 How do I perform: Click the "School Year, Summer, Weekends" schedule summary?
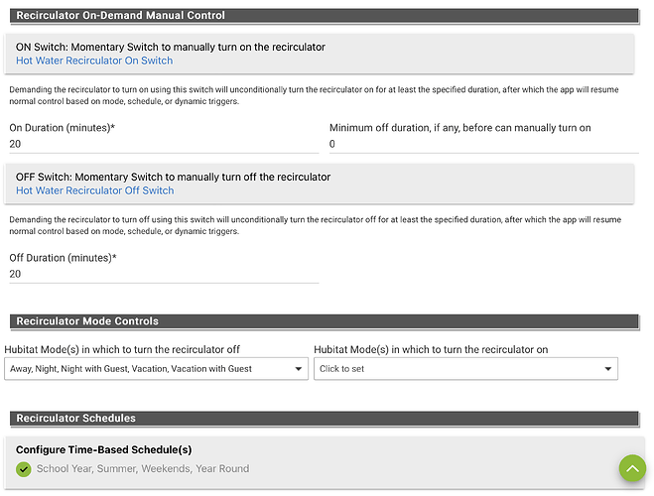(x=143, y=468)
